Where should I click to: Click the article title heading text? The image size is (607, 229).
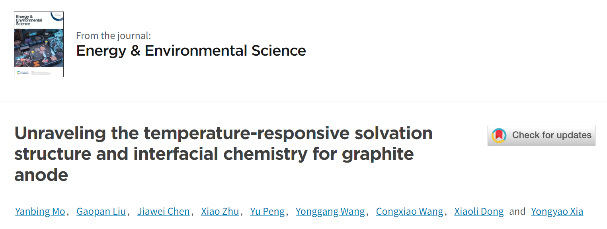click(223, 154)
